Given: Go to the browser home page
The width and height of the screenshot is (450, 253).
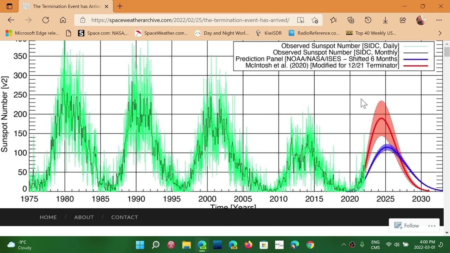Looking at the screenshot, I should (63, 20).
